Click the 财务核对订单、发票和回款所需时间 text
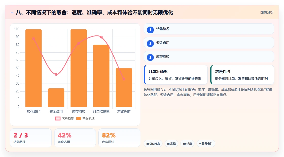The width and height of the screenshot is (284, 157). point(241,78)
